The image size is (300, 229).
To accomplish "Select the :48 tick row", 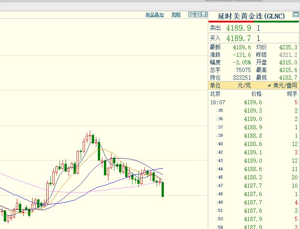I will (x=254, y=194).
